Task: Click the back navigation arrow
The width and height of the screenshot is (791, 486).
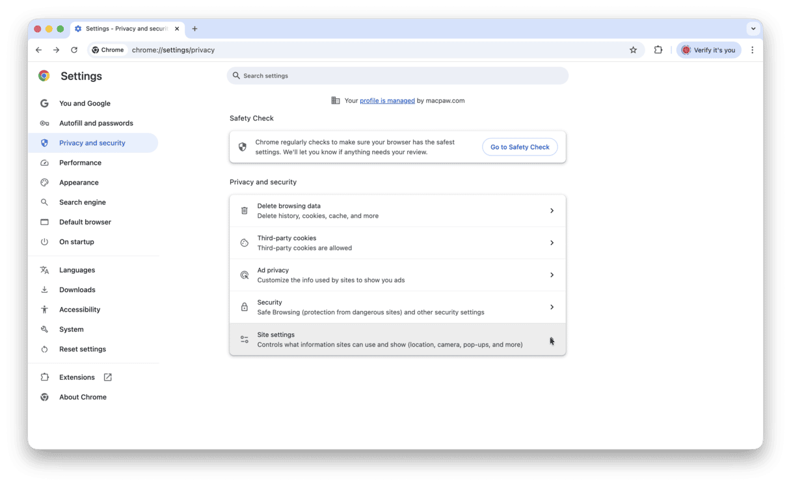Action: [38, 49]
